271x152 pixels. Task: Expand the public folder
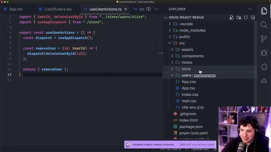coord(185,37)
